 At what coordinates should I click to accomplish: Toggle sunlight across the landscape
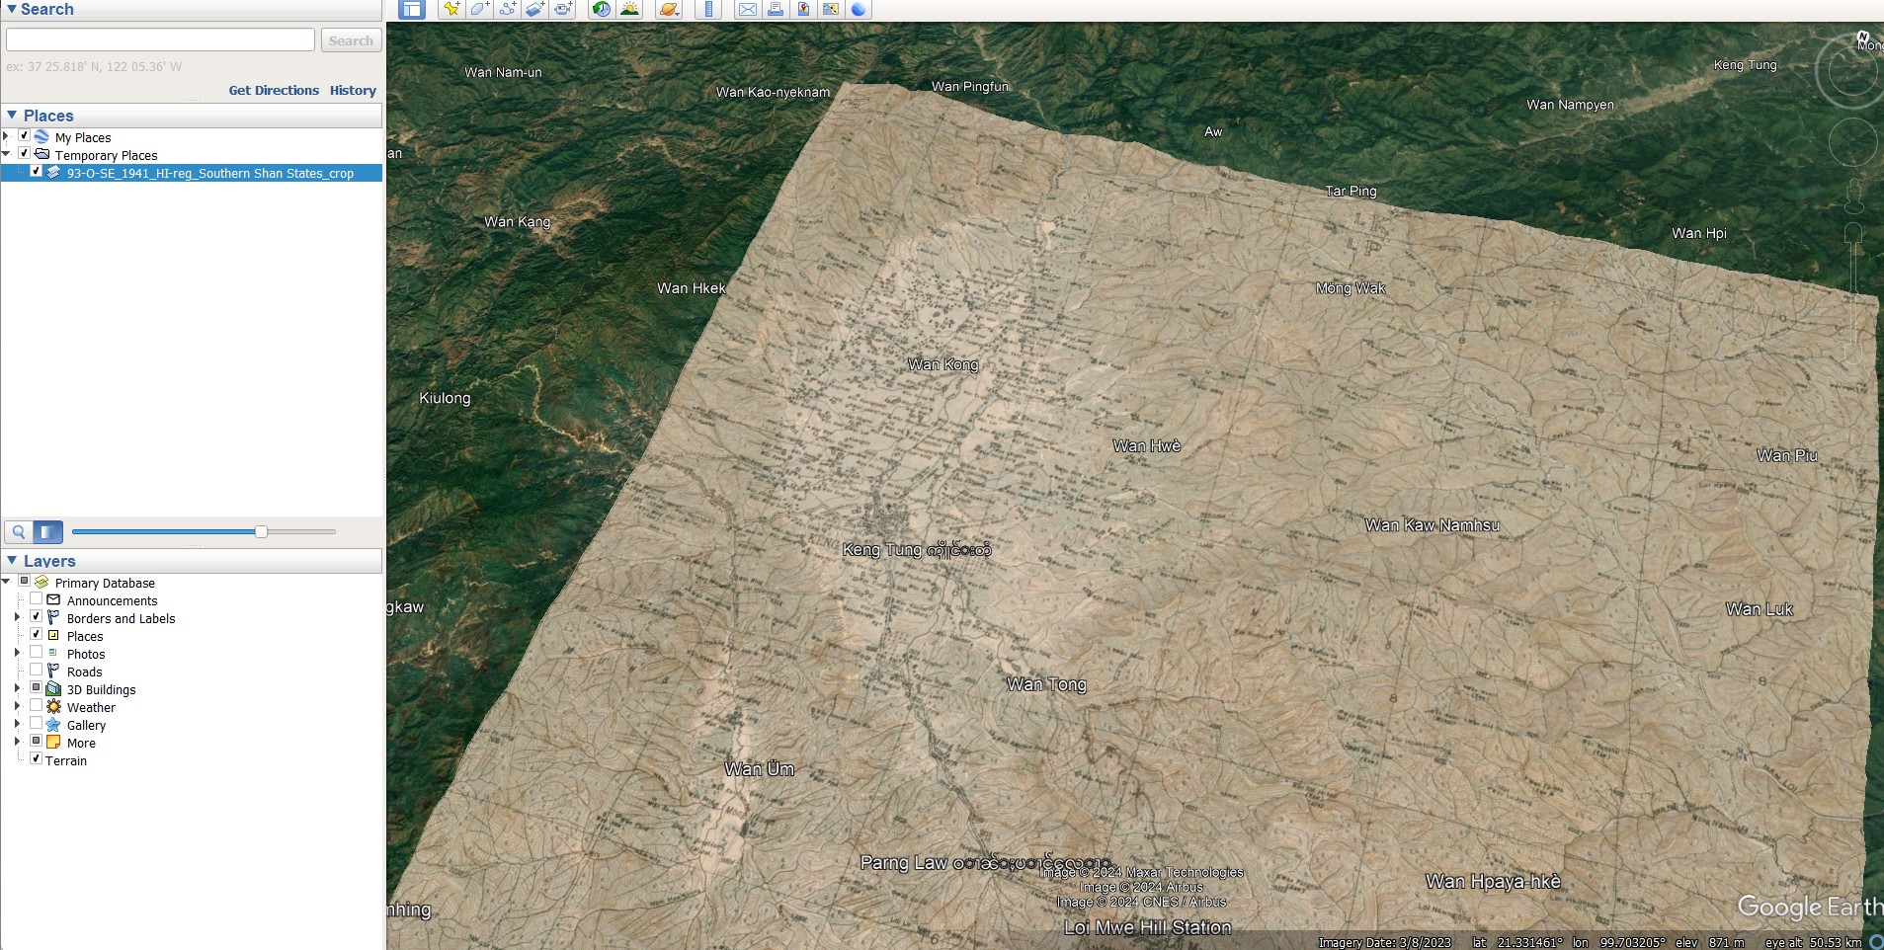(x=629, y=10)
